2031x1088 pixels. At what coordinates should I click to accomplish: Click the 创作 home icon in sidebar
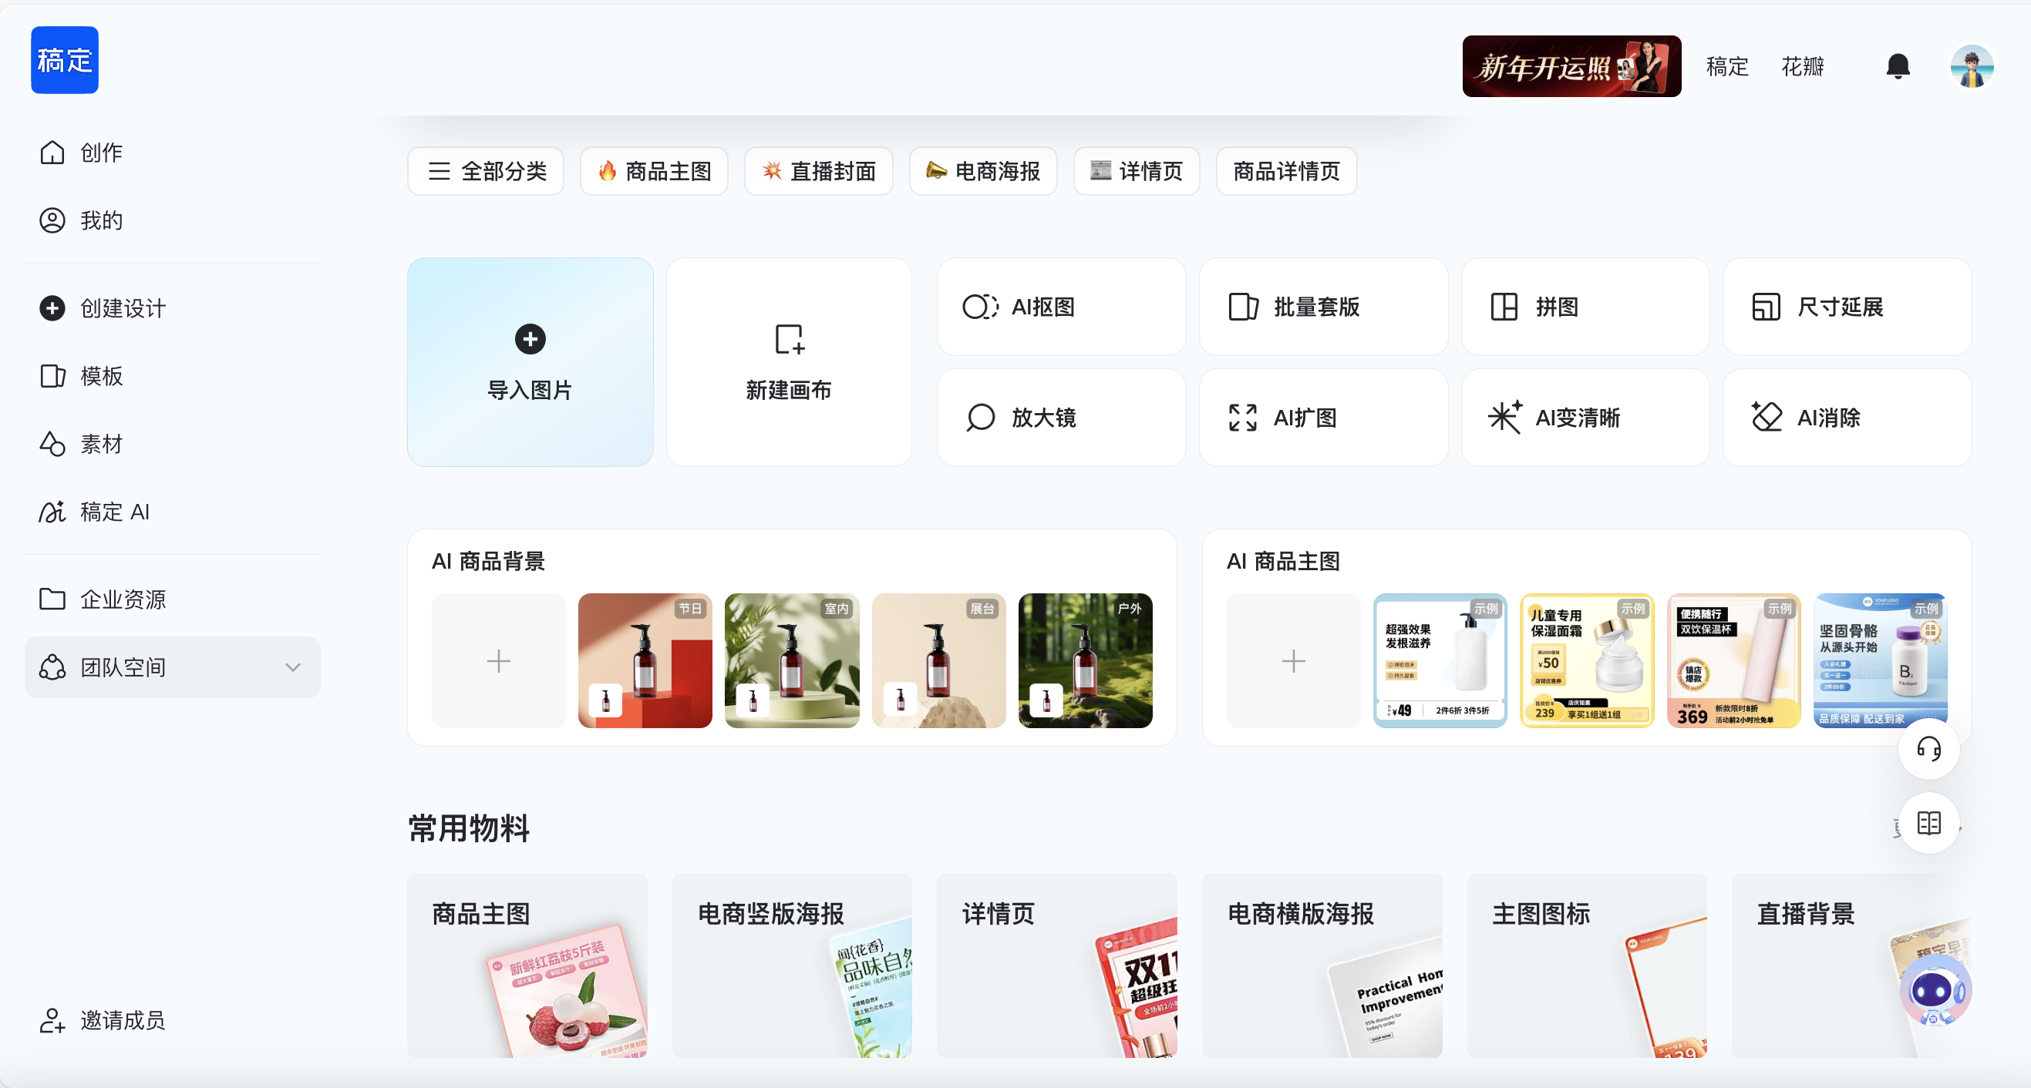click(x=52, y=152)
